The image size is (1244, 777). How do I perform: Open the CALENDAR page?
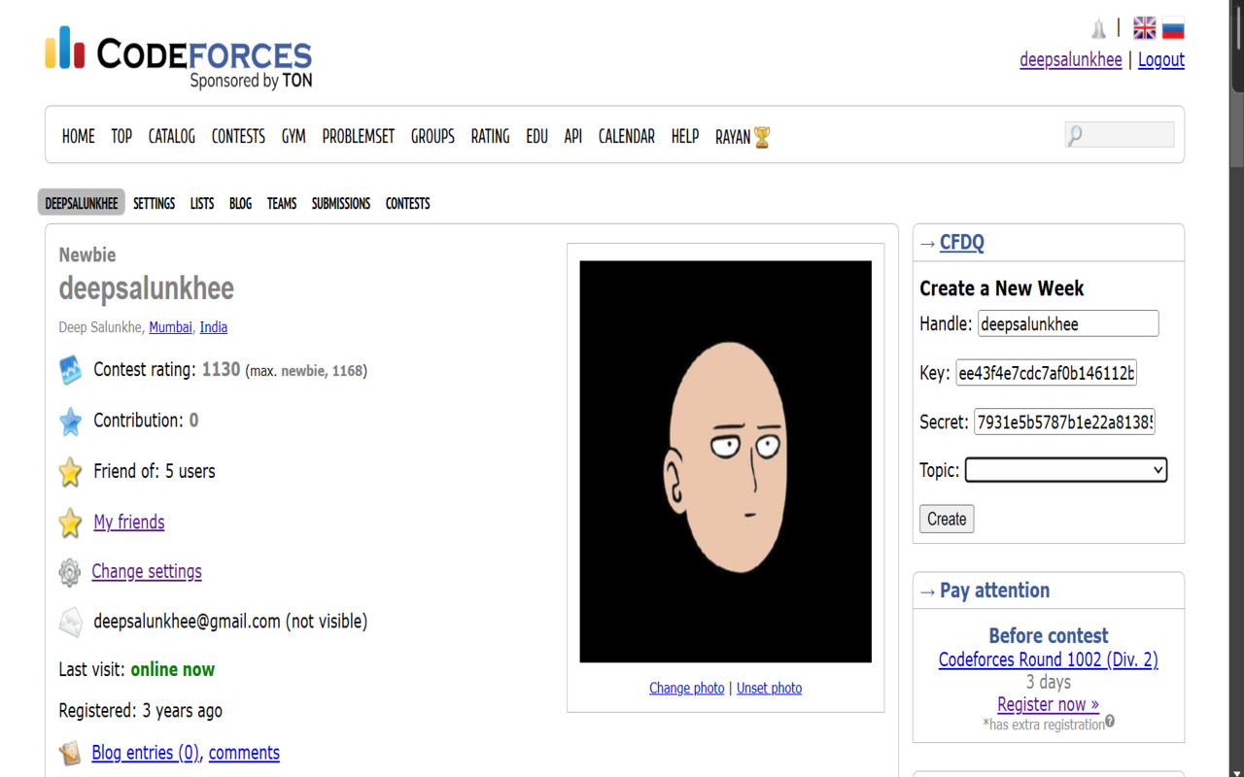(627, 137)
